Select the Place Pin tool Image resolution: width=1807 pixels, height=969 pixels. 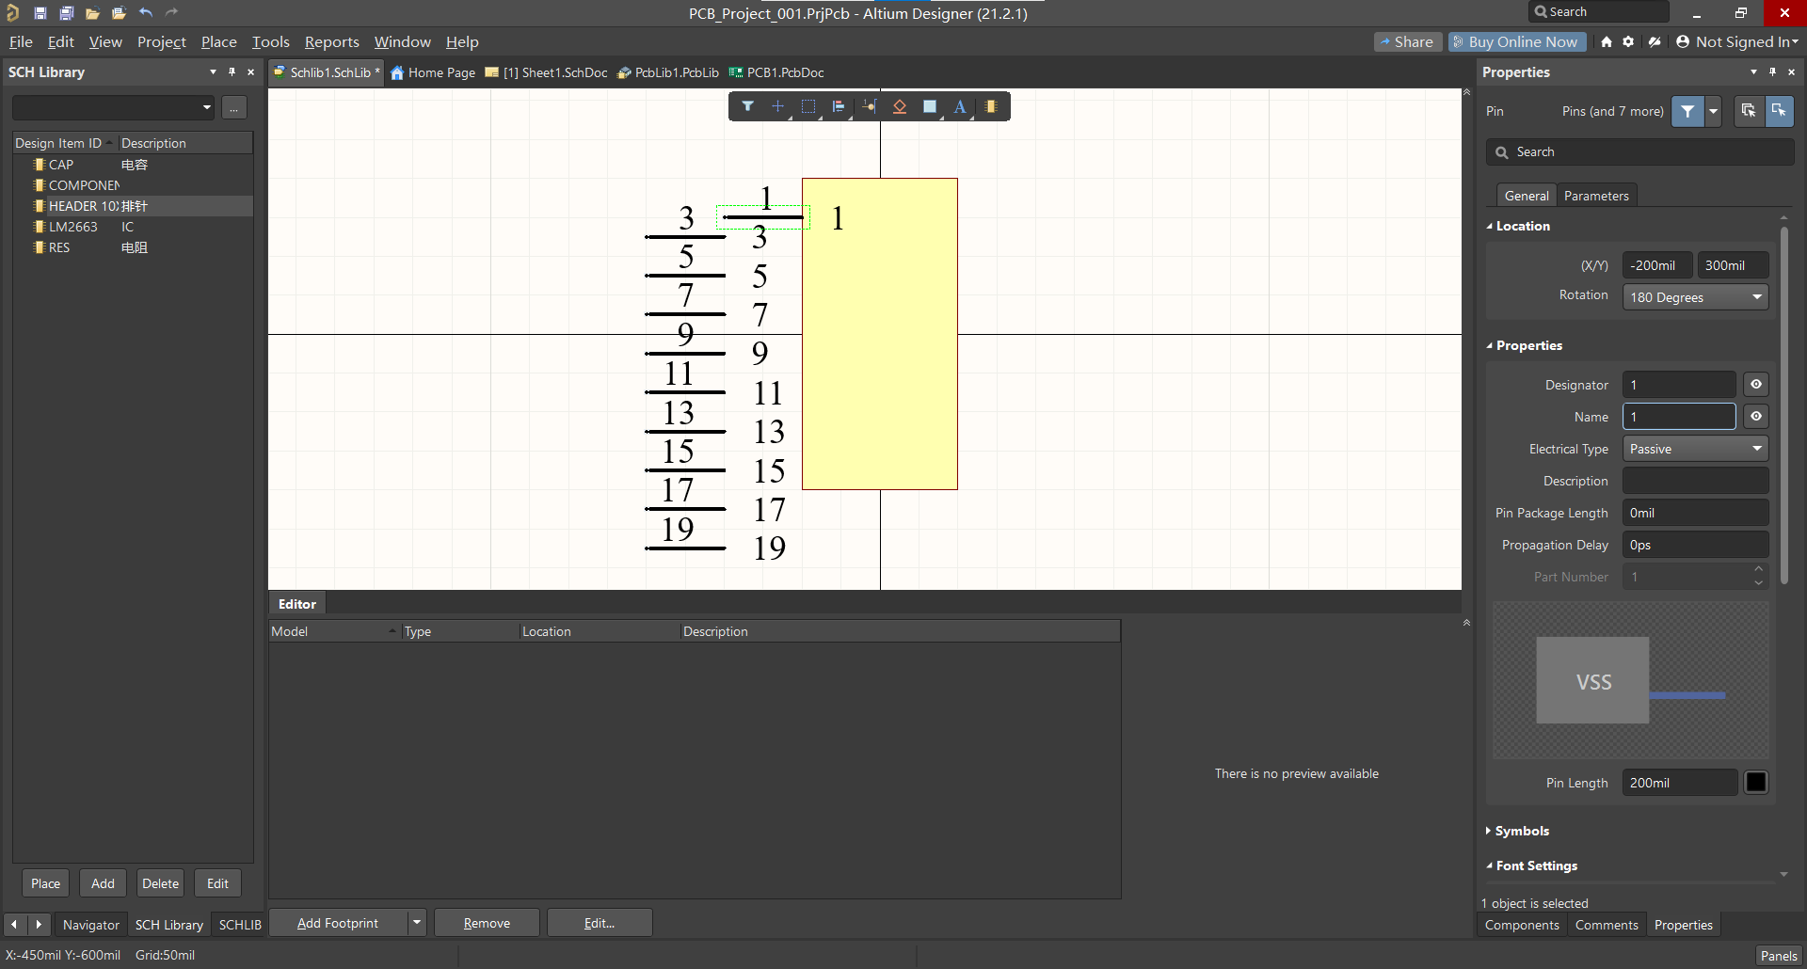coord(869,106)
